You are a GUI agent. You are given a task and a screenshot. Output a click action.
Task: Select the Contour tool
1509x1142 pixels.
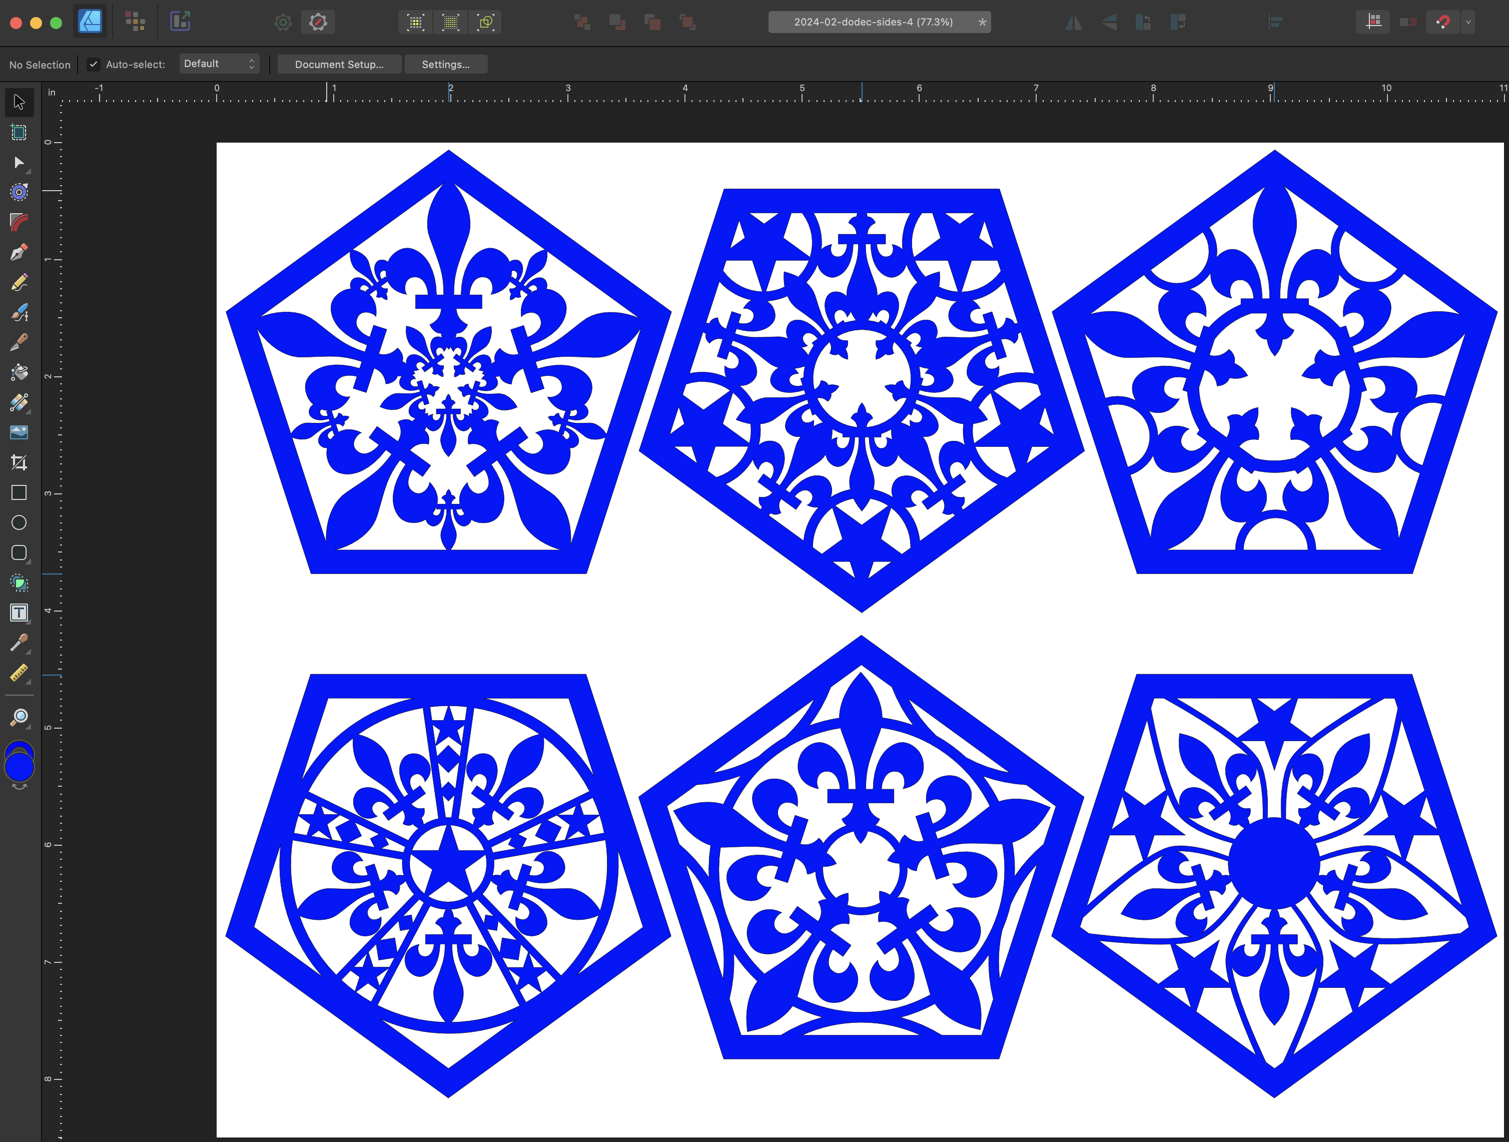point(19,192)
